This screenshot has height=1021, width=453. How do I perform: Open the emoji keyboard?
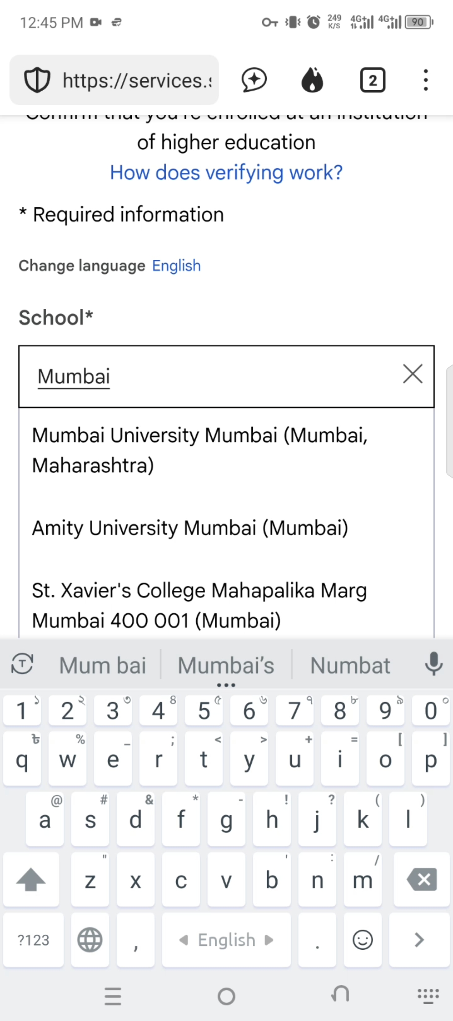pyautogui.click(x=362, y=940)
